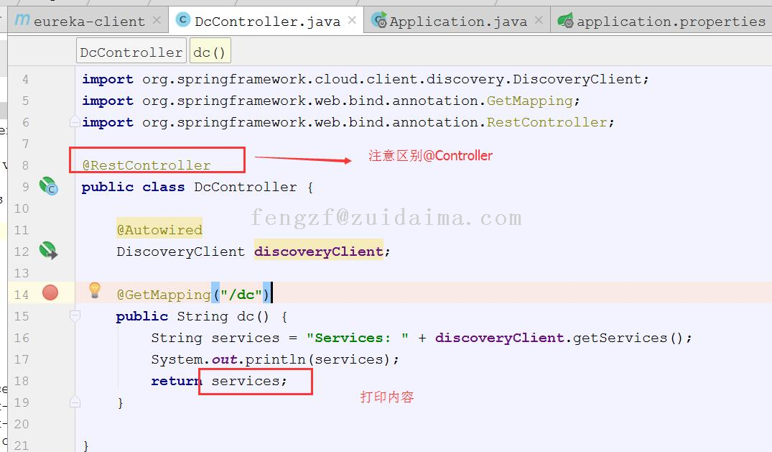The image size is (772, 452).
Task: Click the discoveryClient field name on line 12
Action: [318, 252]
